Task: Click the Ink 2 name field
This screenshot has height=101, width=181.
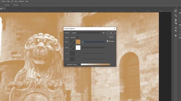Action: coord(93,47)
